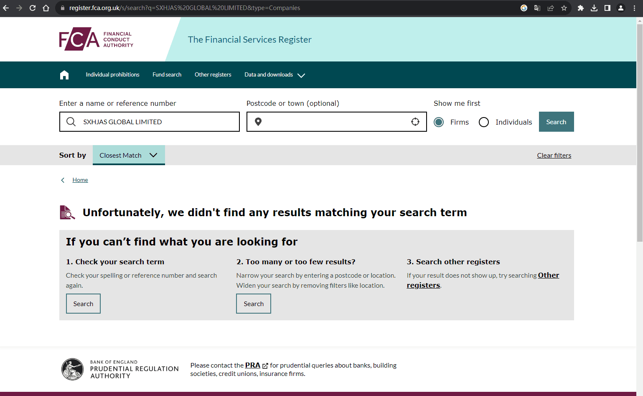Open the PRA link
The image size is (643, 396).
click(x=252, y=365)
